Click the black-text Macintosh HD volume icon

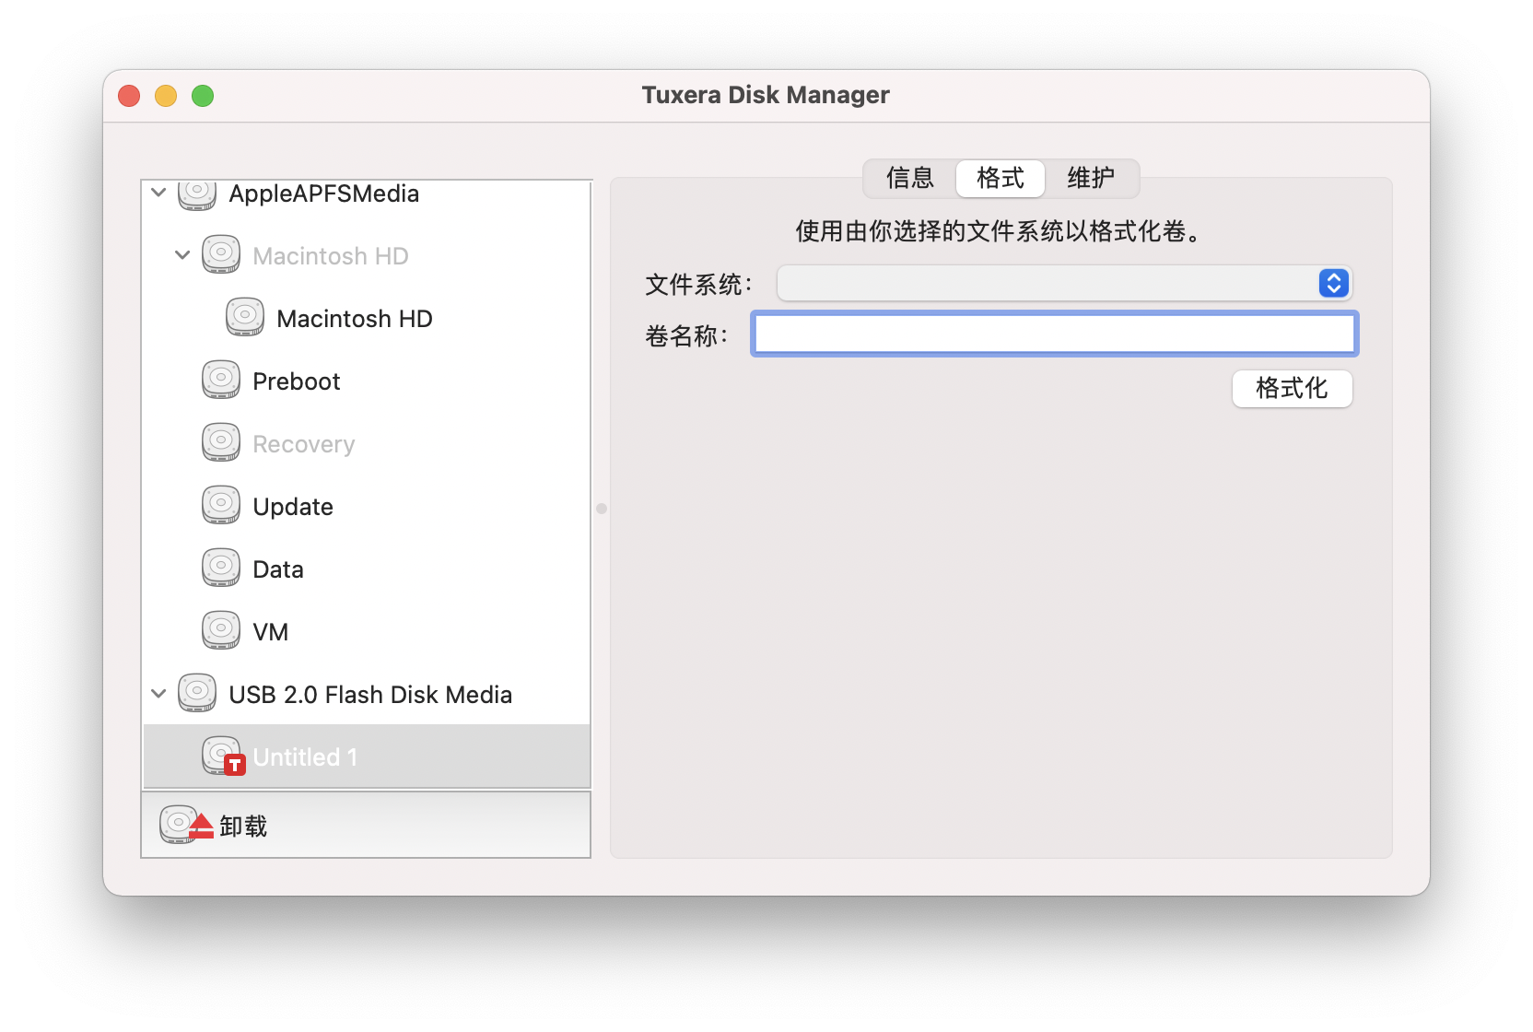coord(245,318)
